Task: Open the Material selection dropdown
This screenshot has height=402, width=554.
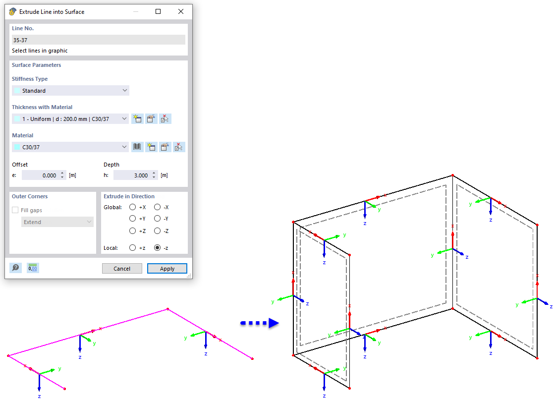Action: tap(125, 147)
